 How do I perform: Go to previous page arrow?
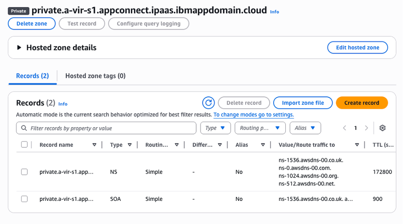[345, 128]
